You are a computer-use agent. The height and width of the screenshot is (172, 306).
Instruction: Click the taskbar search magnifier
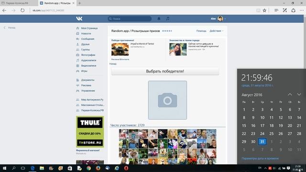(x=14, y=168)
